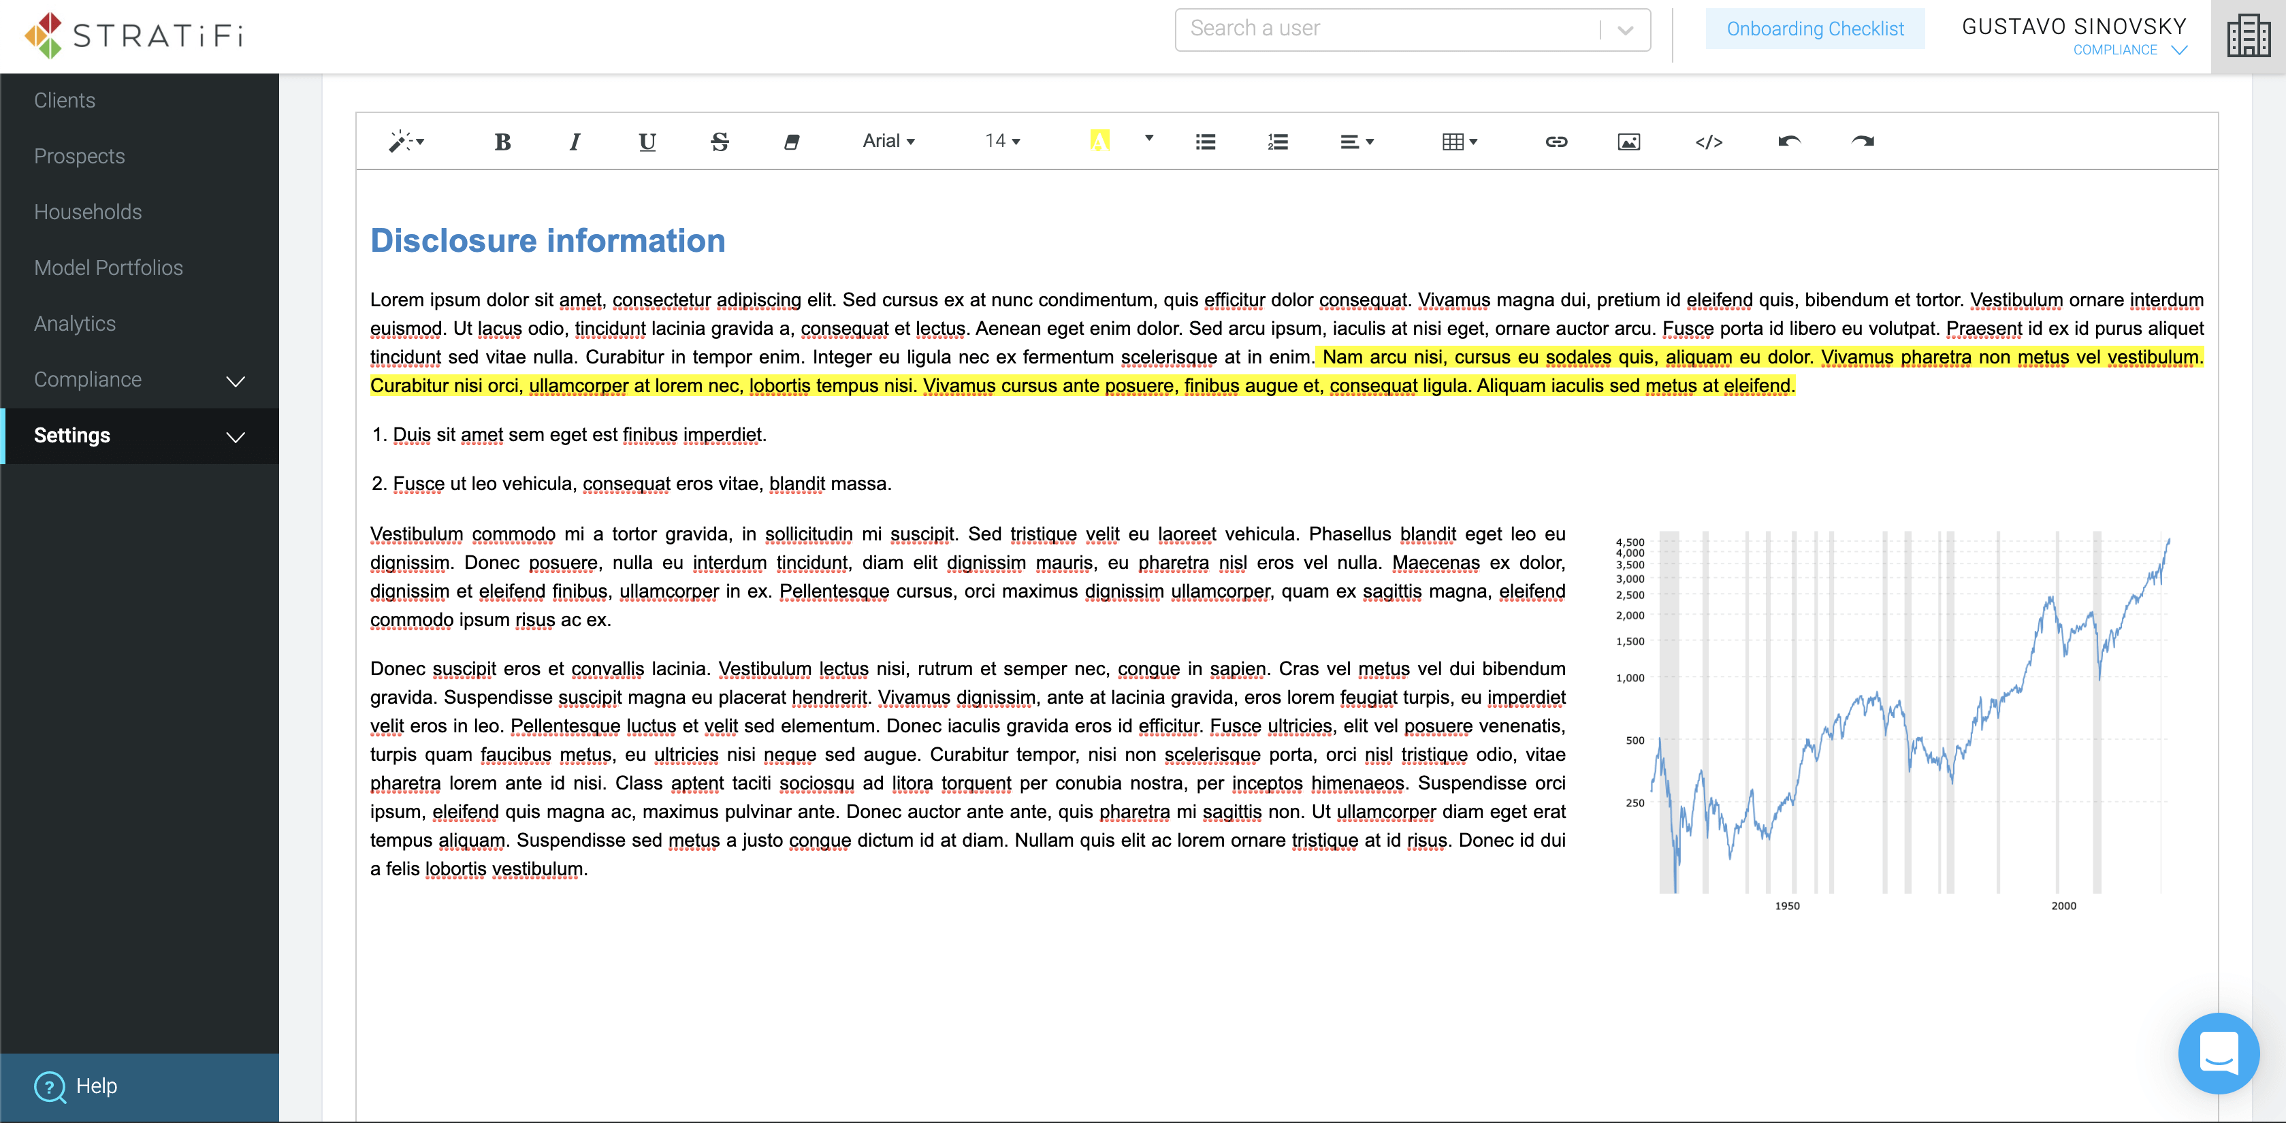Open the Compliance sidebar item
Image resolution: width=2286 pixels, height=1123 pixels.
pos(88,380)
